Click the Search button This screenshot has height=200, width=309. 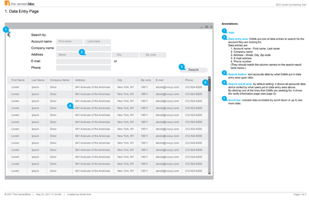pyautogui.click(x=193, y=70)
